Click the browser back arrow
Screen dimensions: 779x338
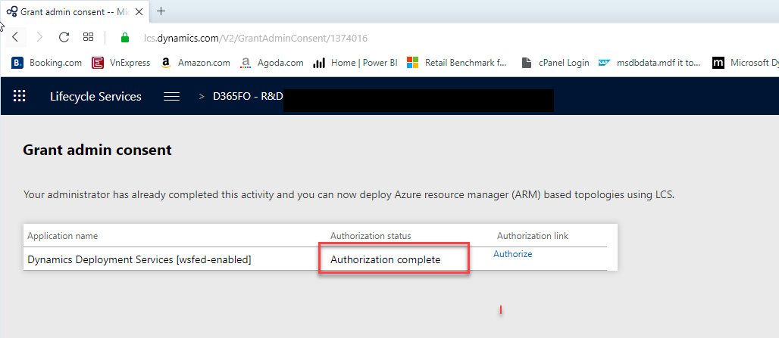15,37
